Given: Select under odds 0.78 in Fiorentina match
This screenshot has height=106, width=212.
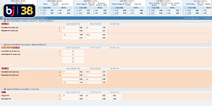Looking at the screenshot, I should coord(96,82).
